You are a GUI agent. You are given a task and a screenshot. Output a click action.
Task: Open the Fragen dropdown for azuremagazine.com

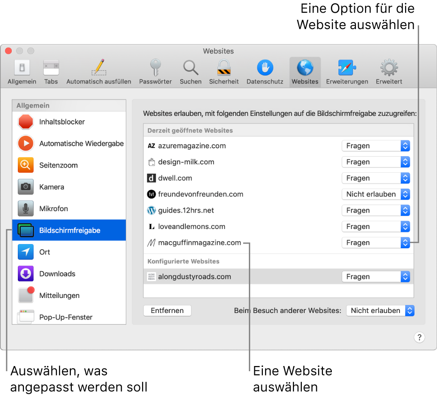pyautogui.click(x=376, y=146)
